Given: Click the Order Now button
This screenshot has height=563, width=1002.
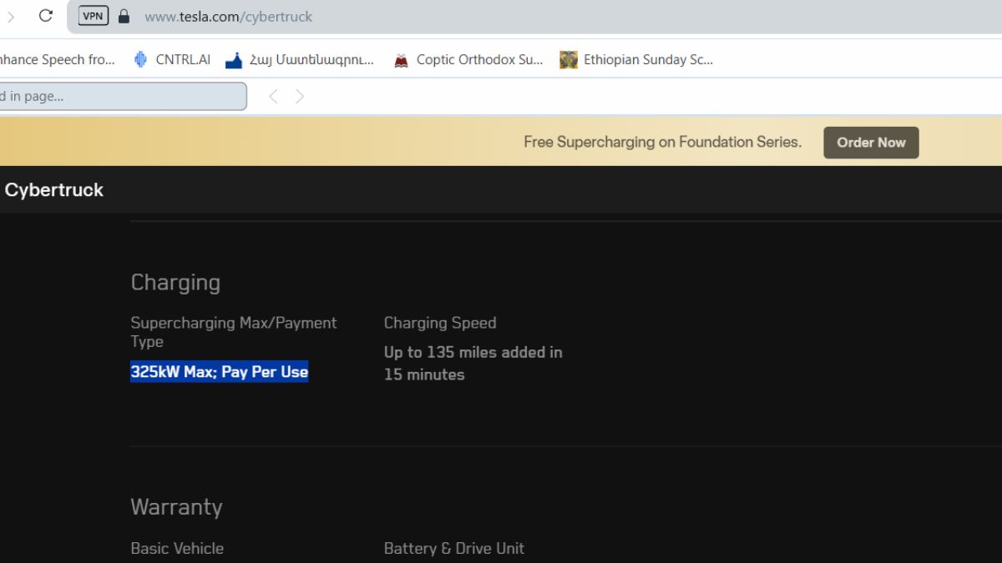Looking at the screenshot, I should click(871, 143).
